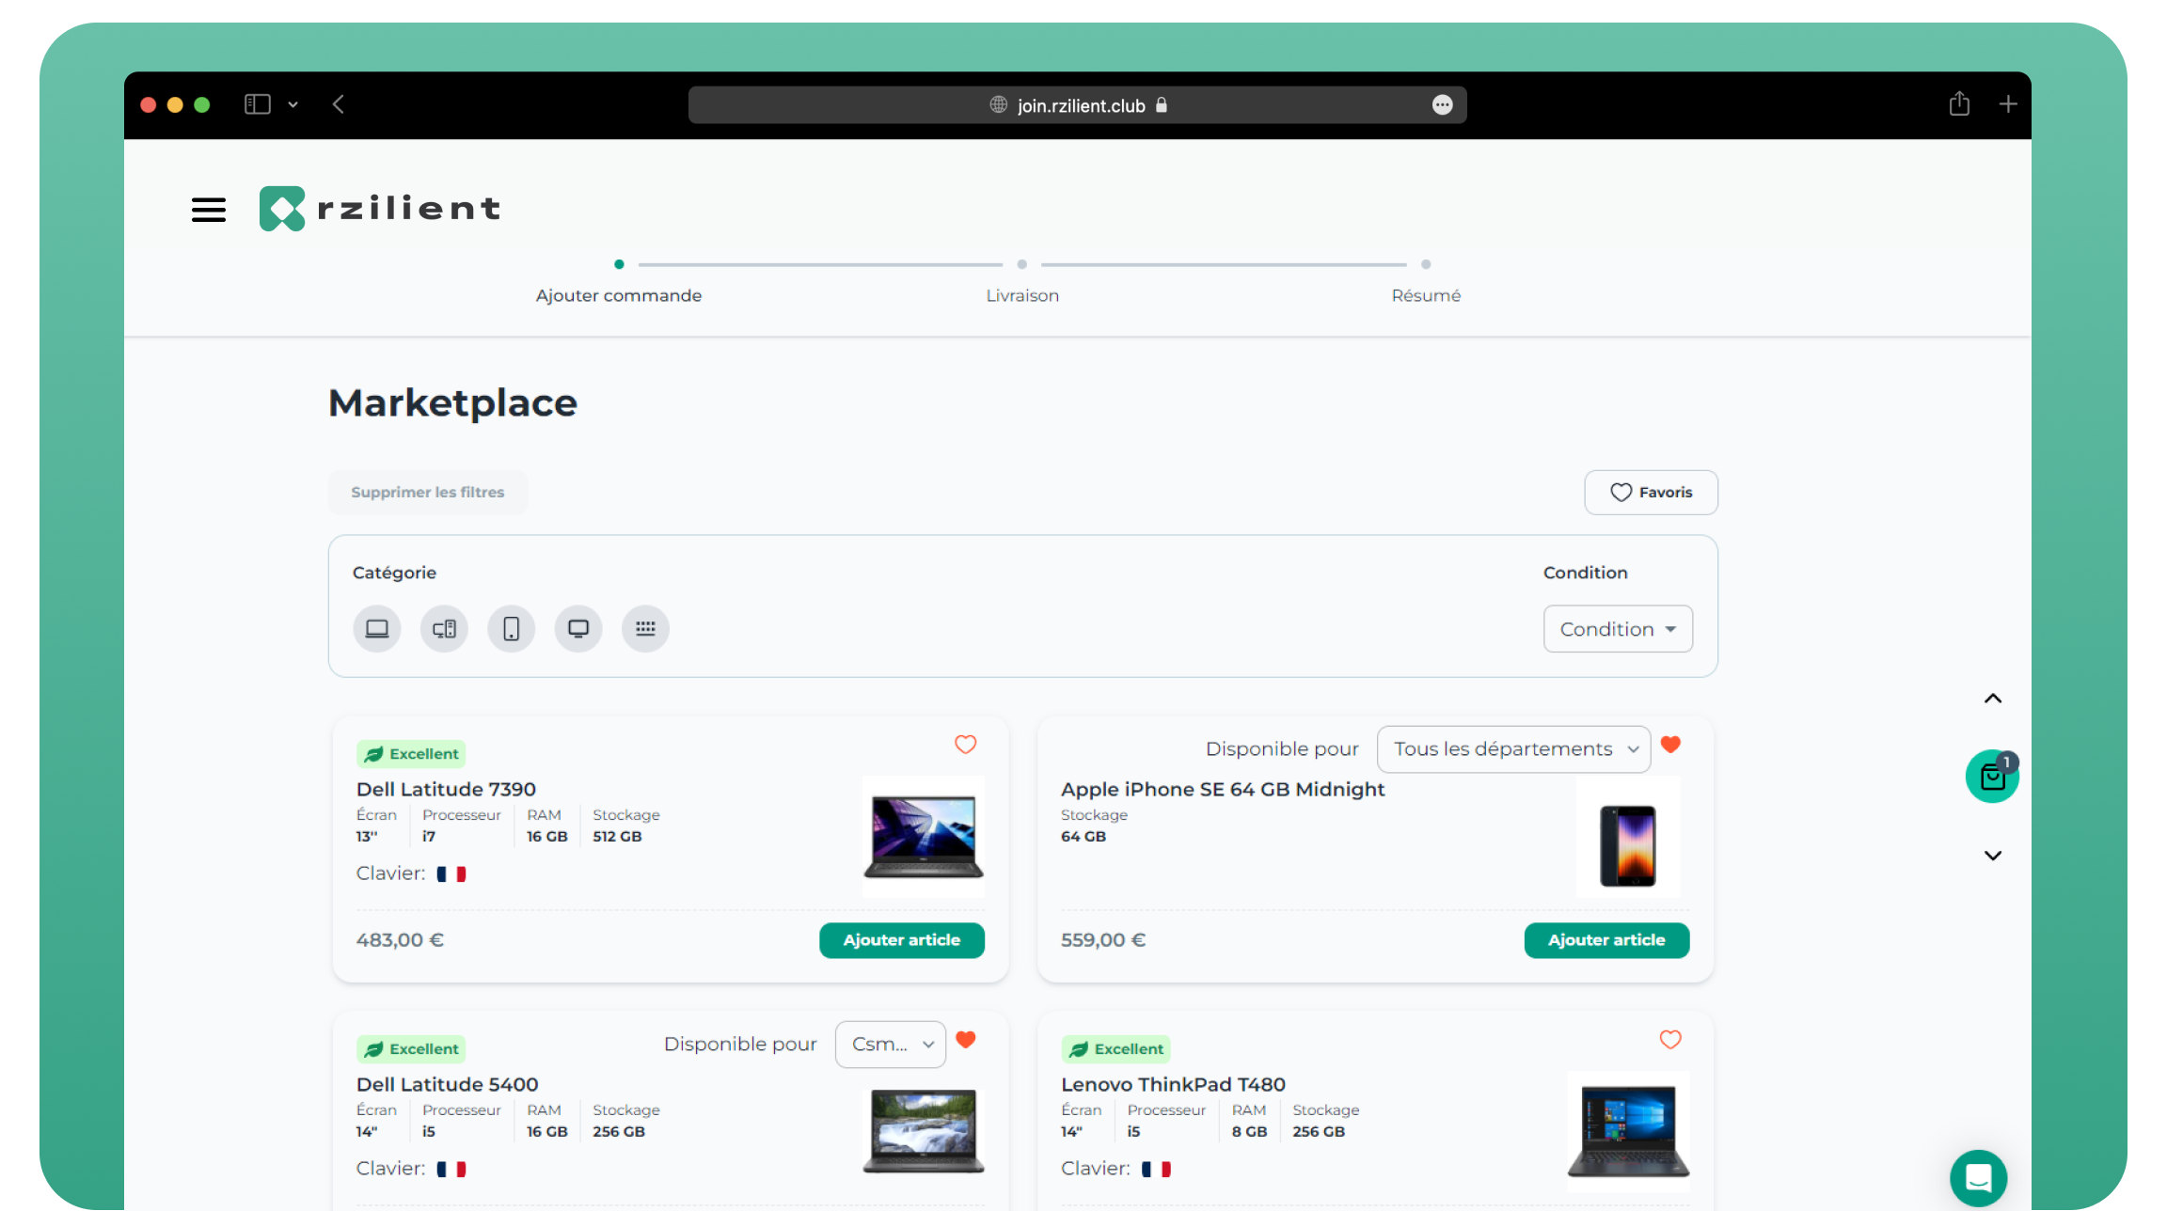Click the Dell Latitude 5400 product image
The image size is (2167, 1211).
pos(924,1131)
